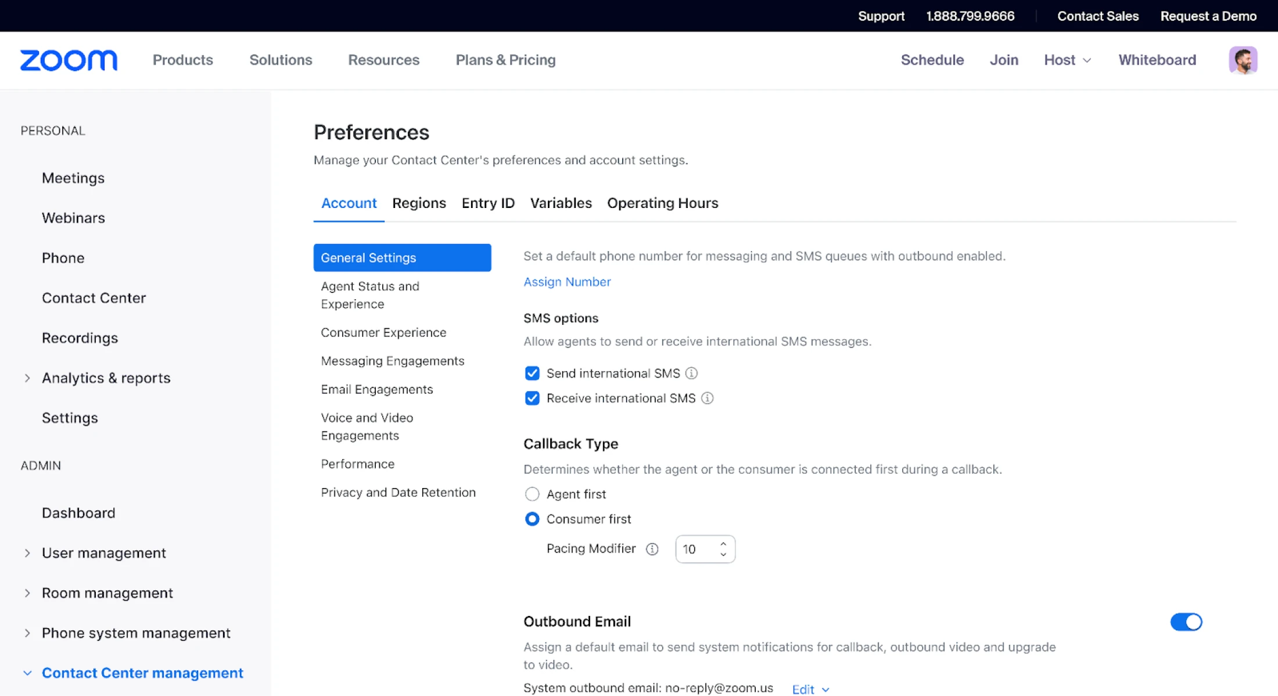Image resolution: width=1278 pixels, height=696 pixels.
Task: Click the Support link
Action: pyautogui.click(x=881, y=16)
